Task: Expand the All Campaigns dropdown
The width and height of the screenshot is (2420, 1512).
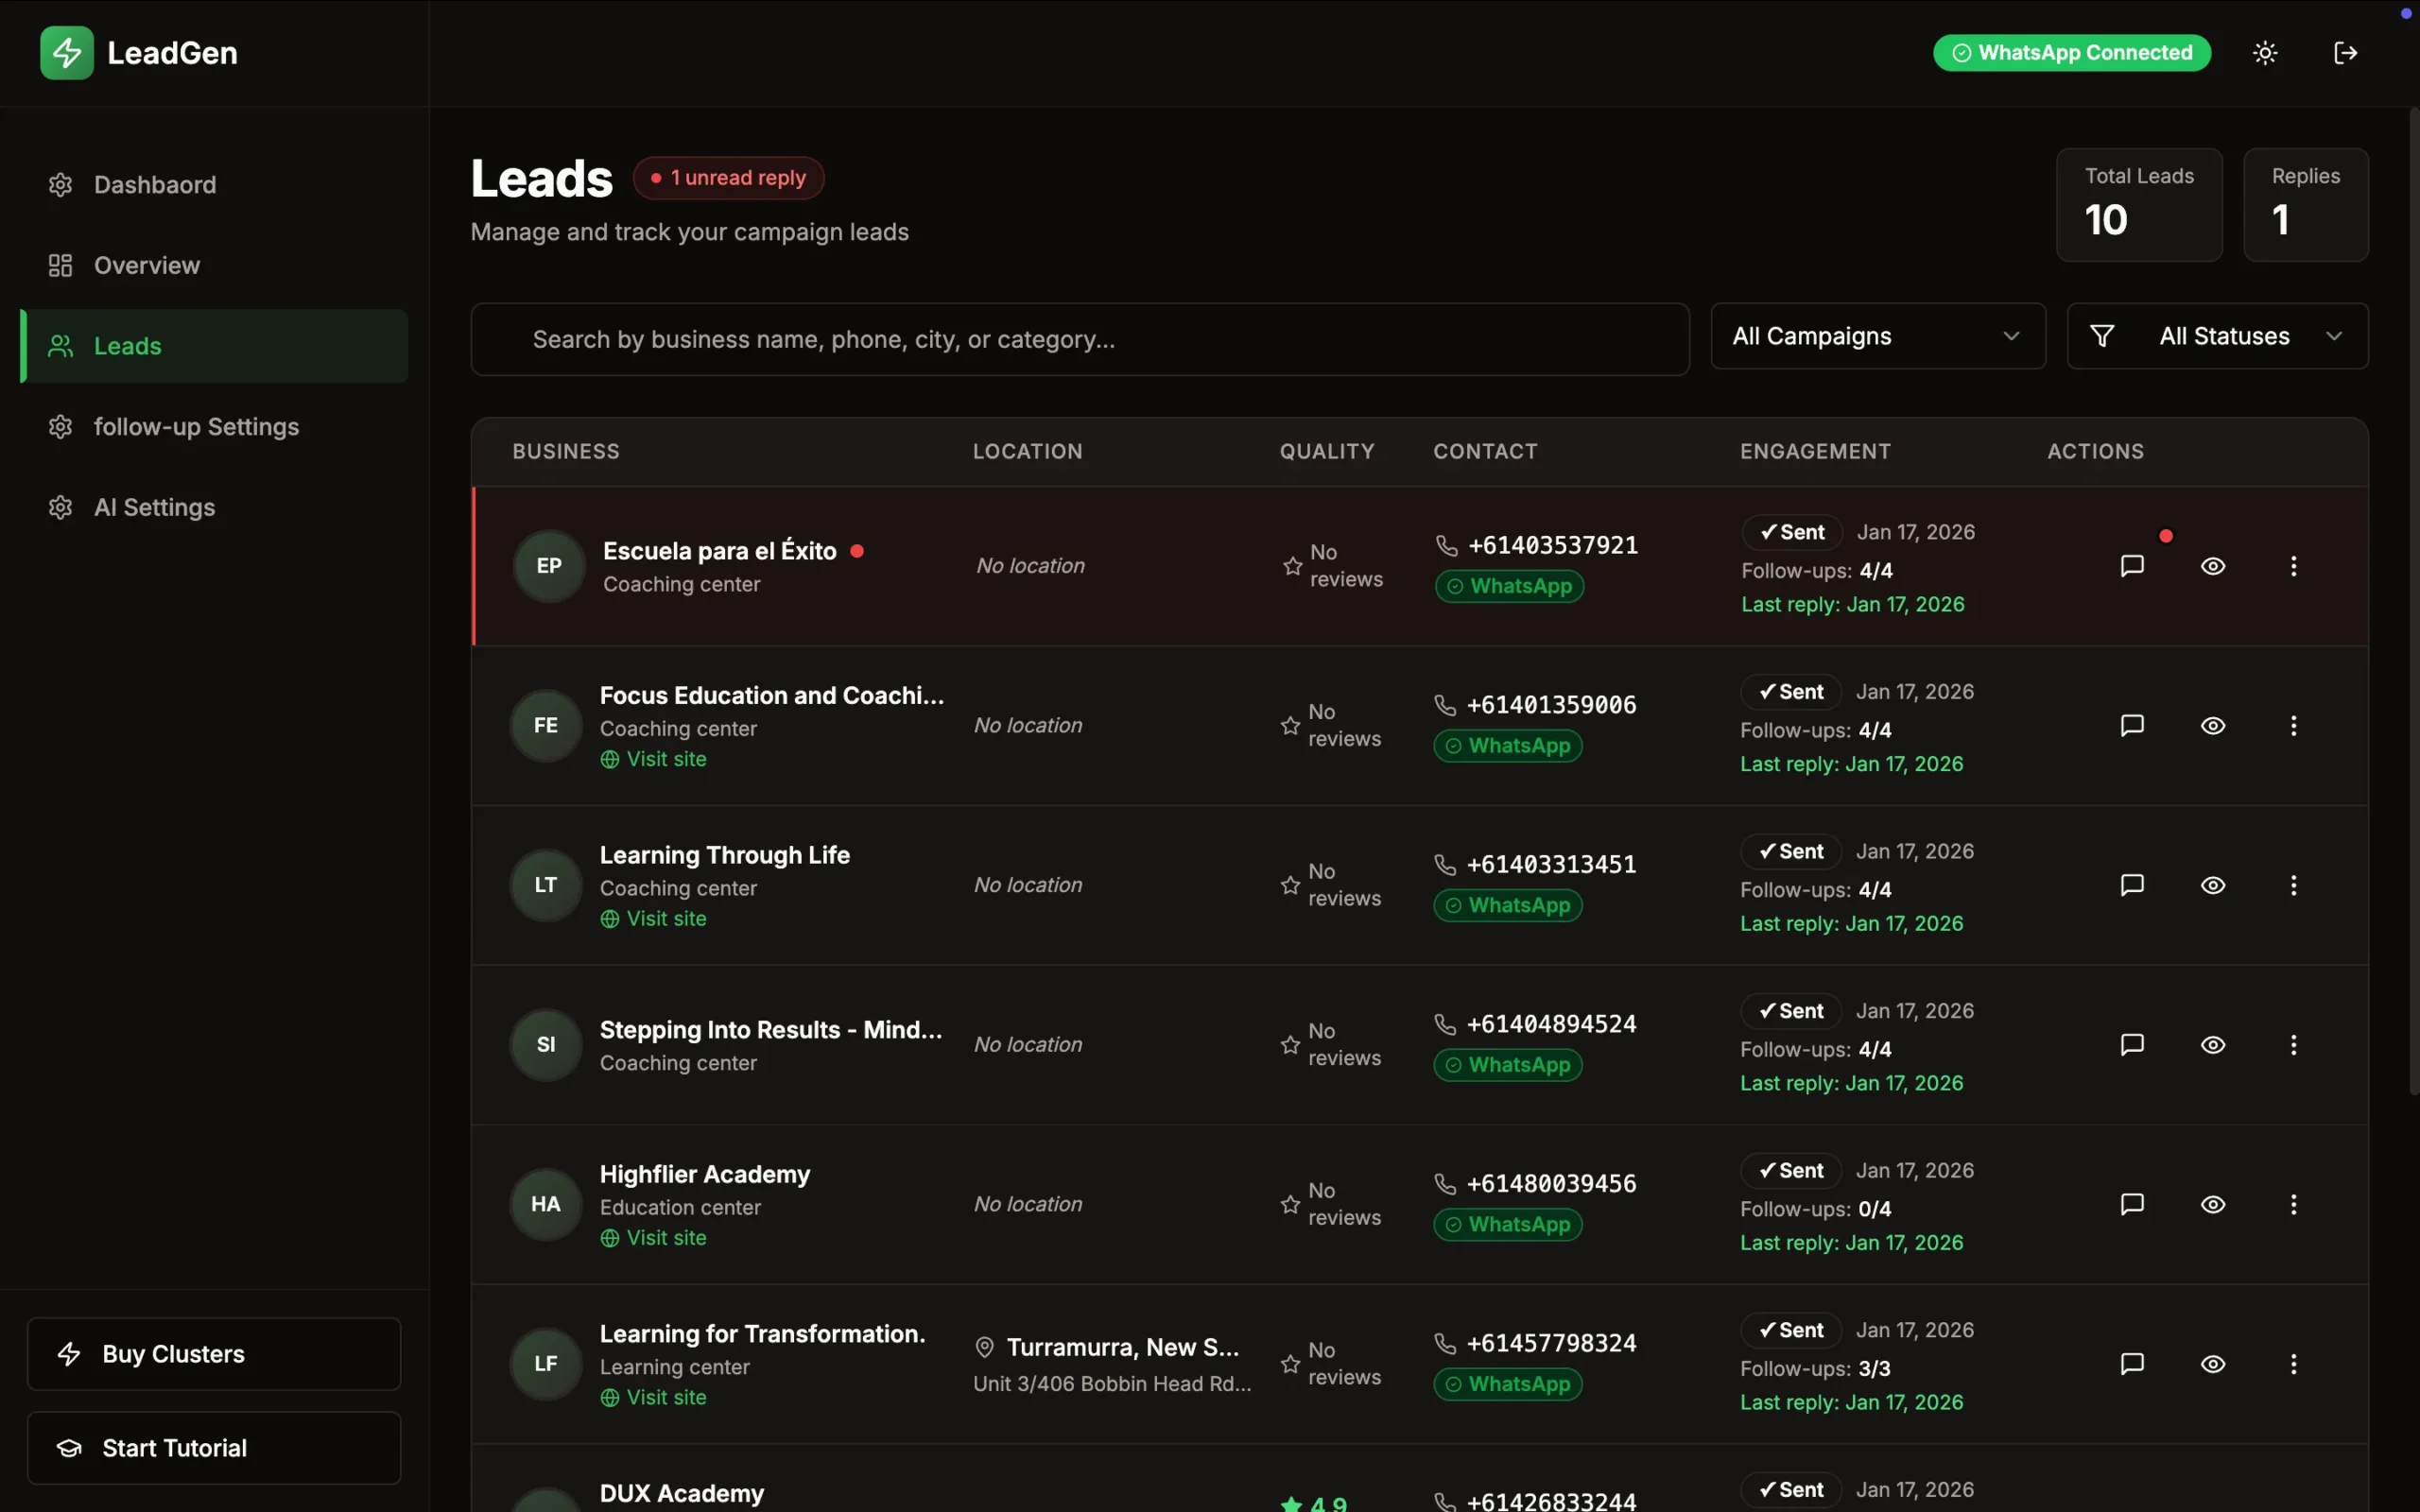Action: [x=1877, y=336]
